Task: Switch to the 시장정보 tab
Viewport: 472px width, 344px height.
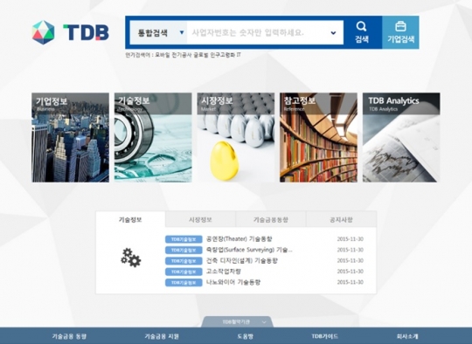Action: [200, 219]
